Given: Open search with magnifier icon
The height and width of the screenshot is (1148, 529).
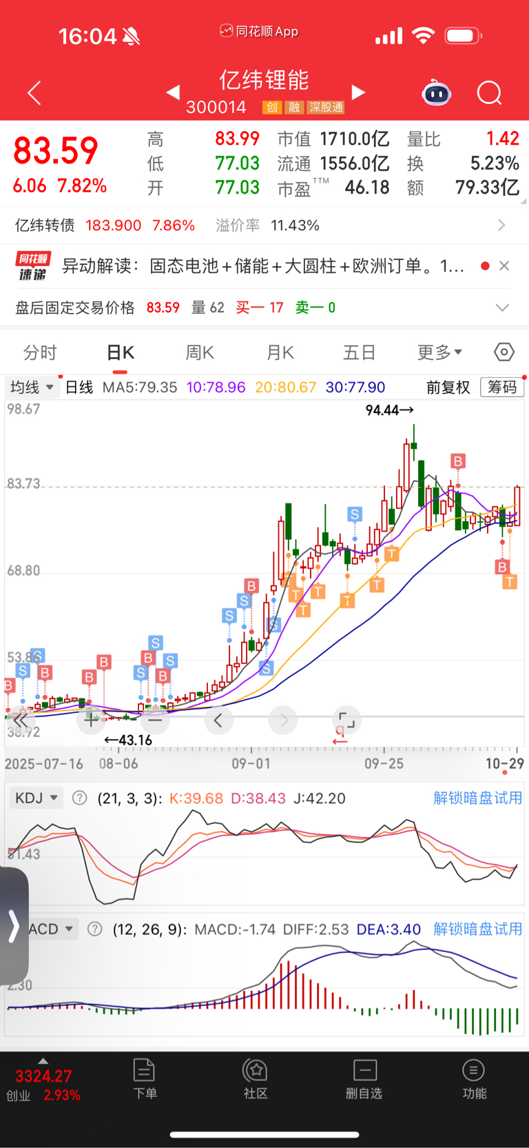Looking at the screenshot, I should (x=489, y=92).
